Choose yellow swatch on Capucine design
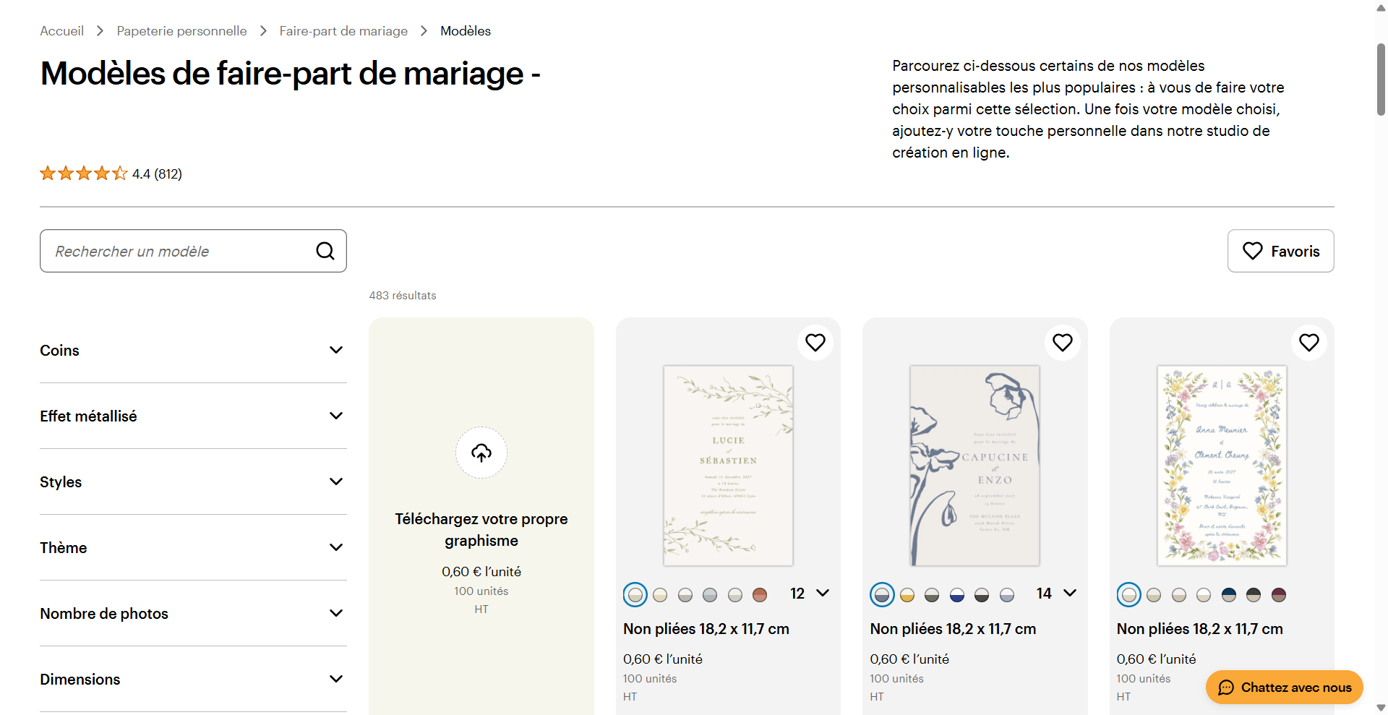This screenshot has width=1388, height=715. (907, 595)
